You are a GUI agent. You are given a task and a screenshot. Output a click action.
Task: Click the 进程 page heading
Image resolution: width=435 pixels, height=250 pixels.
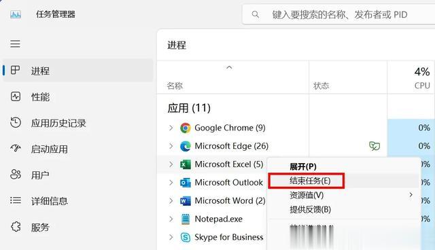(177, 45)
